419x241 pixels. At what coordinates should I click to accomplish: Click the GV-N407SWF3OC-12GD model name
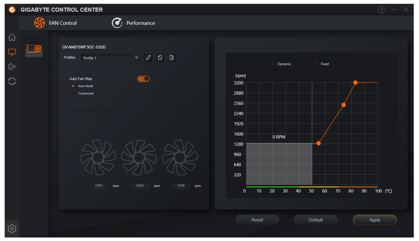click(x=84, y=47)
